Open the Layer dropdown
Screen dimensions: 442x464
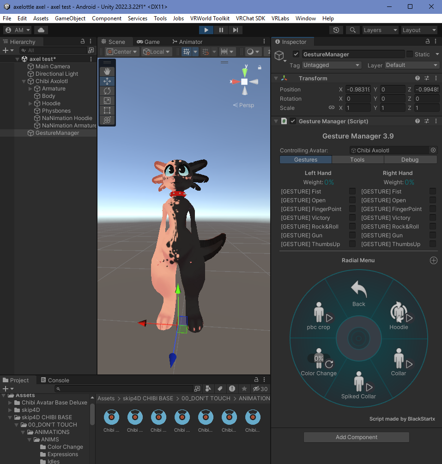tap(412, 65)
